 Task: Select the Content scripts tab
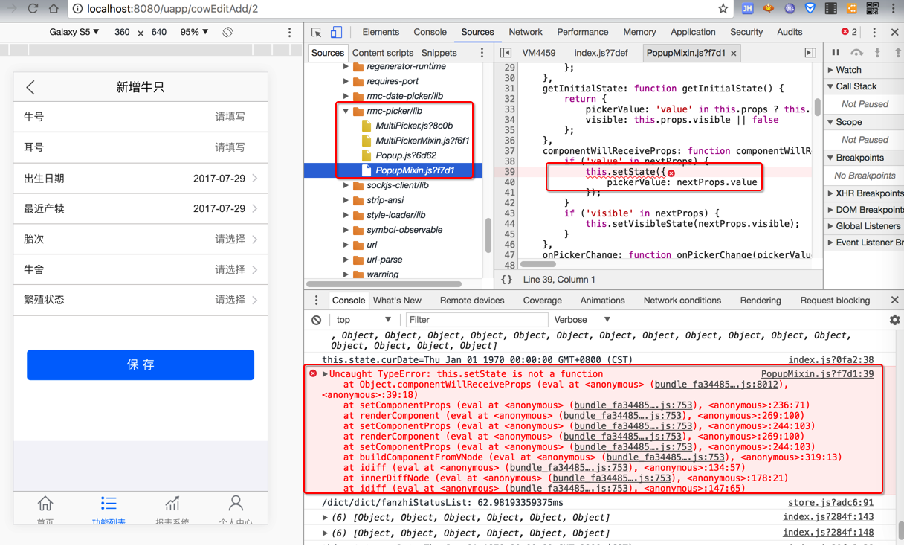point(383,53)
